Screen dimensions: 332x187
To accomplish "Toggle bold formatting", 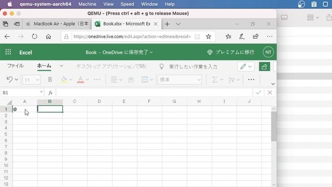I will (50, 79).
